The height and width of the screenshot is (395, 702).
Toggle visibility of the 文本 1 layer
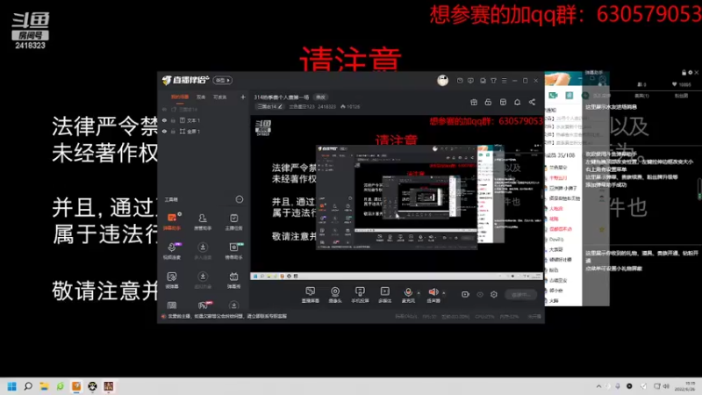tap(164, 120)
